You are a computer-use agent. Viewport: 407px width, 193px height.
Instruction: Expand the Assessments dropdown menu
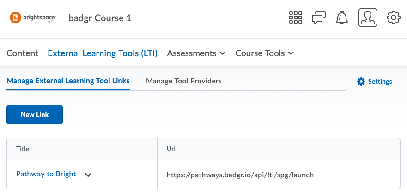pos(196,53)
